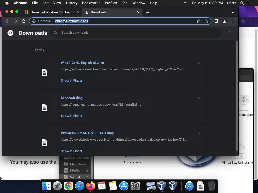The width and height of the screenshot is (258, 193).
Task: Click the Downloads page scrollbar
Action: [x=237, y=96]
